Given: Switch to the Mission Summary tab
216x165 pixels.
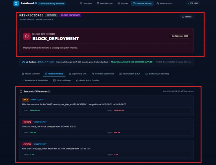Looking at the screenshot, I should (x=31, y=74).
